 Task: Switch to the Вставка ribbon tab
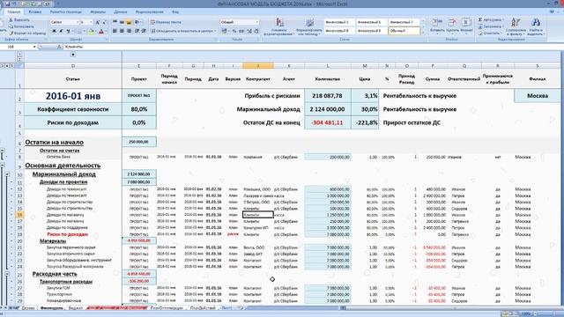(35, 11)
